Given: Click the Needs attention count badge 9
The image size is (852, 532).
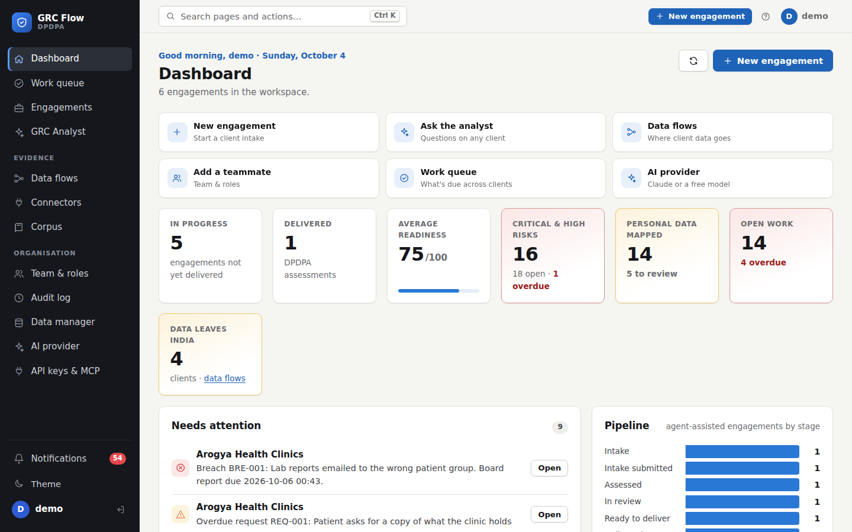Looking at the screenshot, I should click(560, 427).
